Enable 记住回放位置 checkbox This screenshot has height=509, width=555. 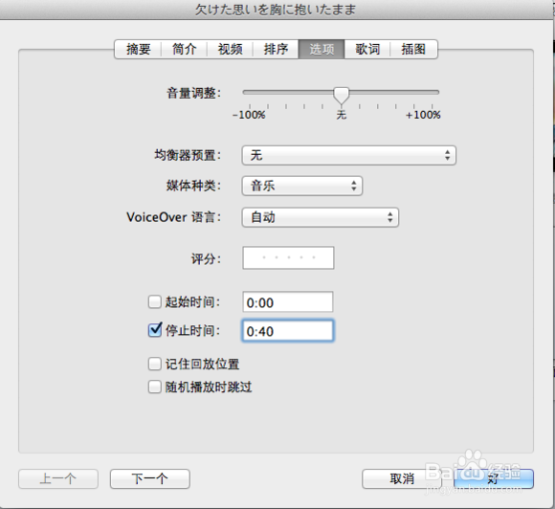(155, 364)
